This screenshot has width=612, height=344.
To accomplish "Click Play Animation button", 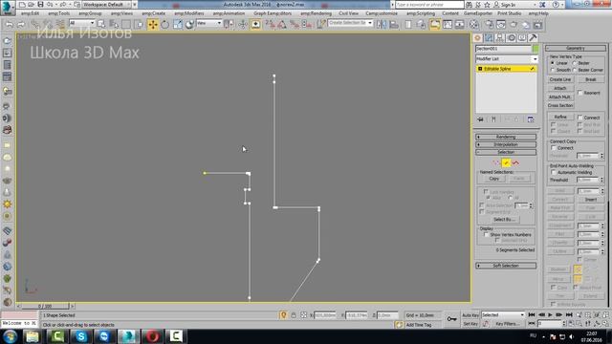I will point(551,314).
